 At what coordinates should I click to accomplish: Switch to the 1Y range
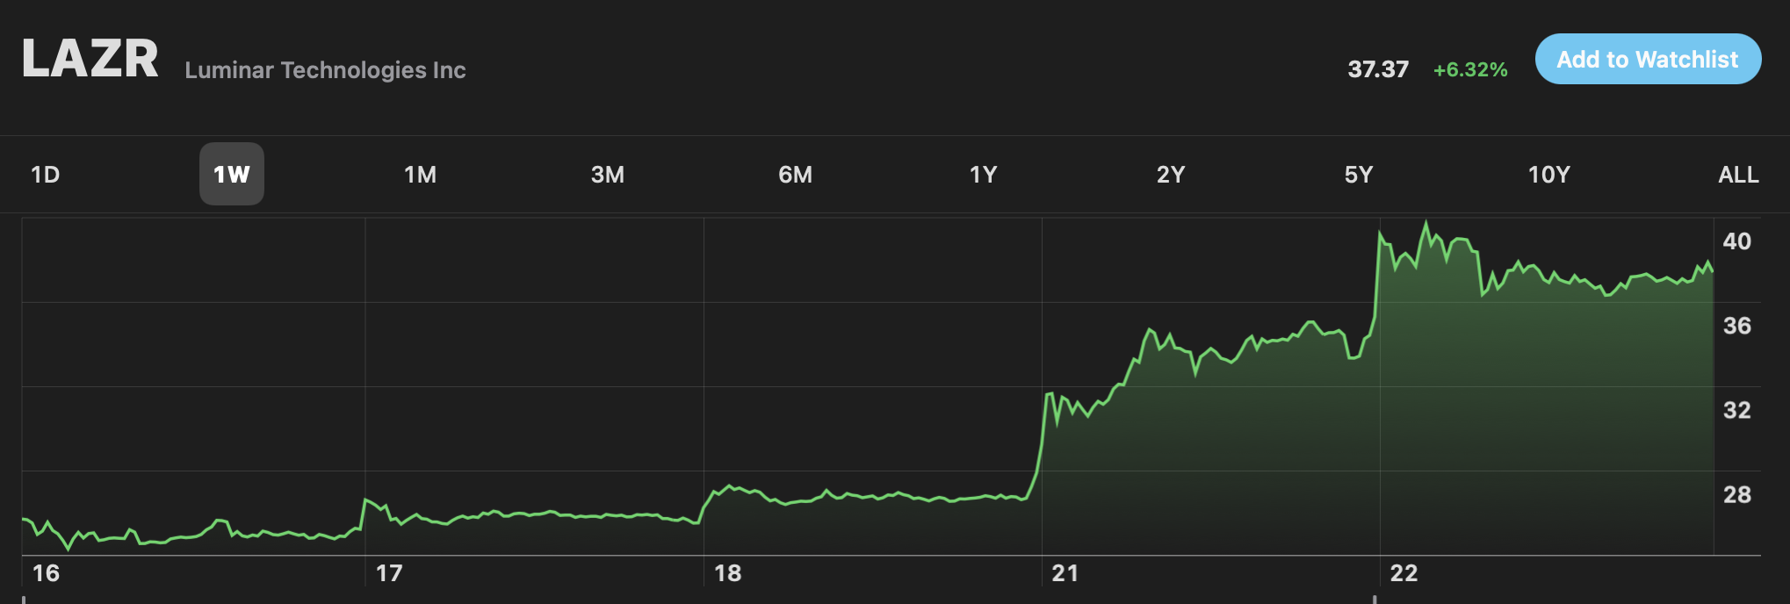pos(983,175)
